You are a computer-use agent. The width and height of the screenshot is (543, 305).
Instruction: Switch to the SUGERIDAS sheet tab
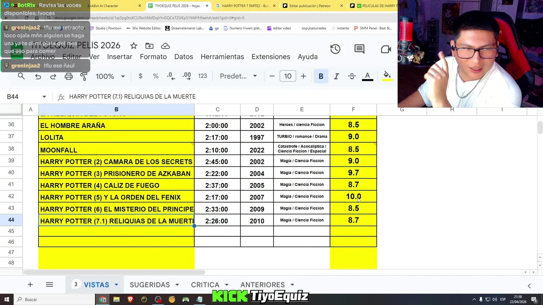(x=150, y=285)
